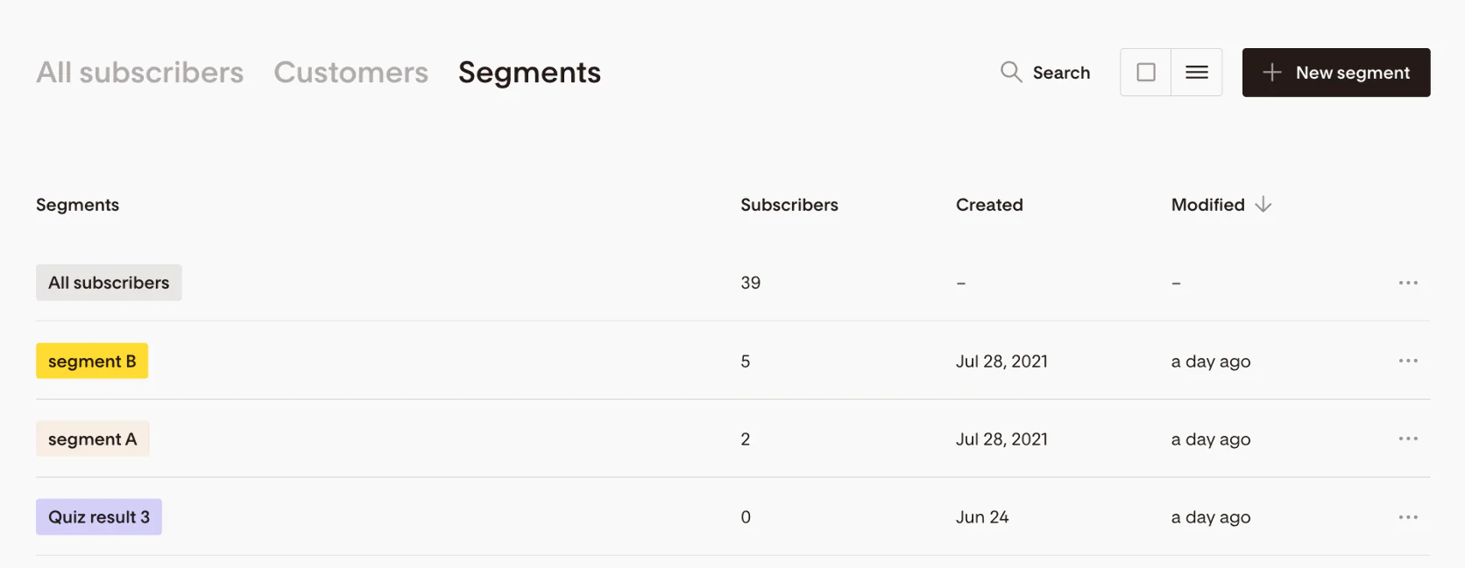Open the purple Quiz result 3 tag
The width and height of the screenshot is (1465, 568).
pyautogui.click(x=99, y=517)
